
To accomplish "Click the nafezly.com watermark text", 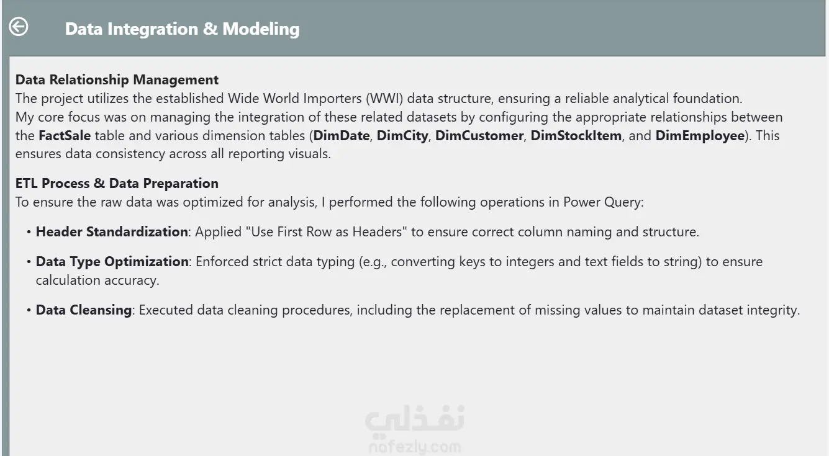I will pos(414,447).
